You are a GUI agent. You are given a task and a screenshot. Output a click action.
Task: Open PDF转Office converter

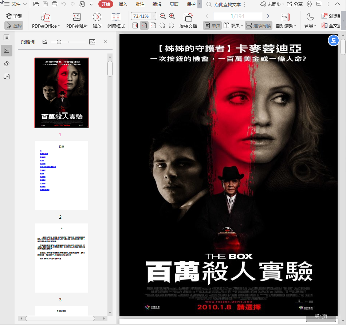click(x=46, y=21)
